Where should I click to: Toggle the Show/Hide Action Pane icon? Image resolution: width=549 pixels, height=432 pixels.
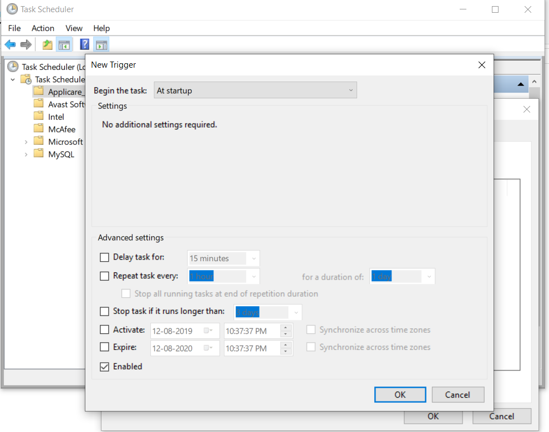(101, 44)
